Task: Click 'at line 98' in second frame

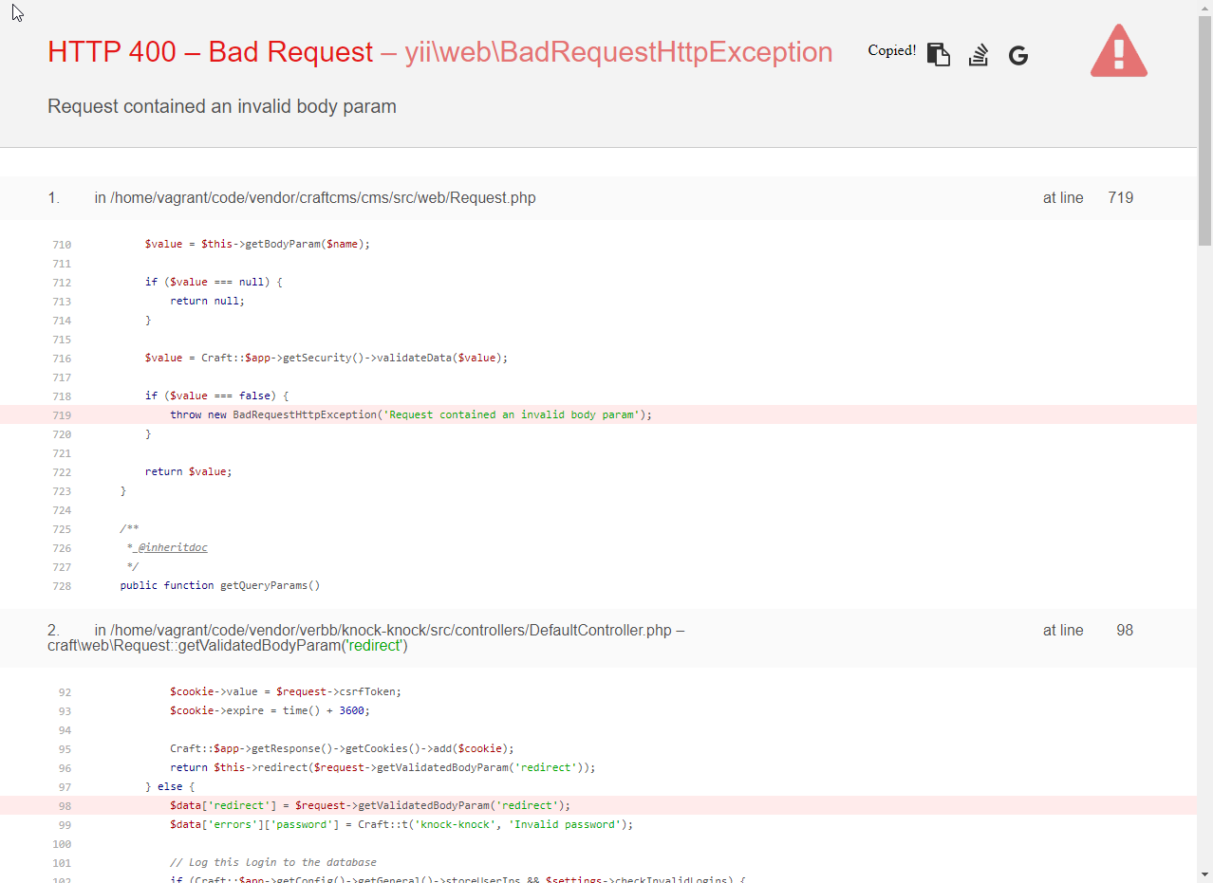Action: tap(1088, 631)
